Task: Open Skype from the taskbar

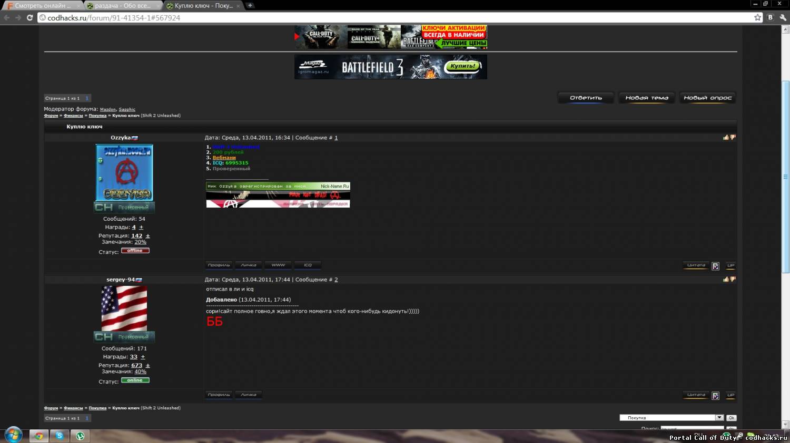Action: point(60,436)
